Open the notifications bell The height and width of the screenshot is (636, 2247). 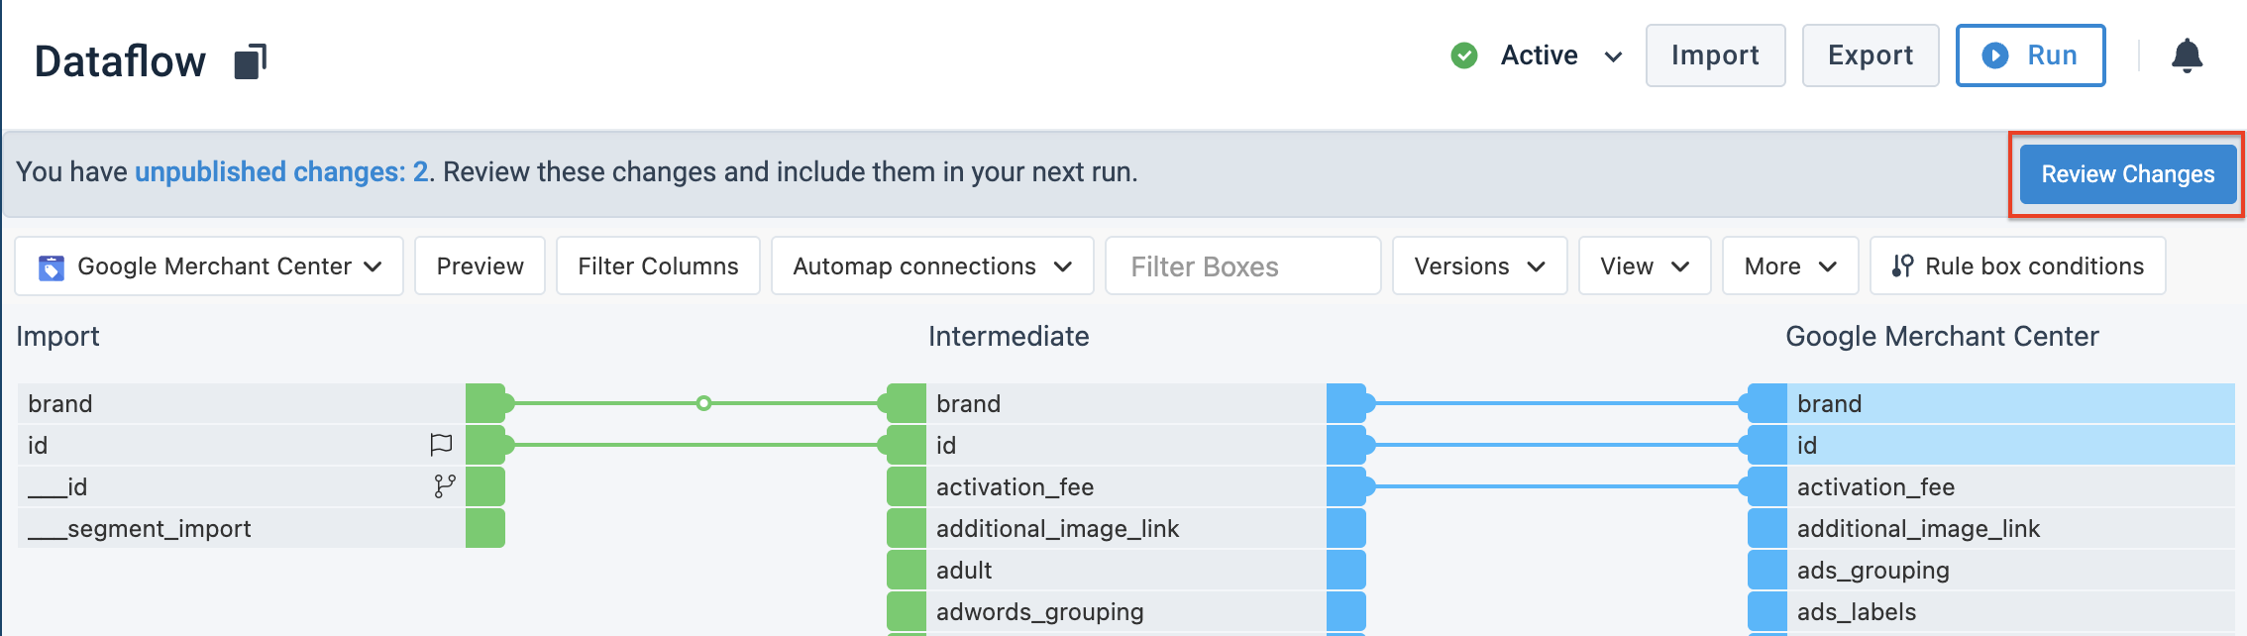(x=2187, y=55)
